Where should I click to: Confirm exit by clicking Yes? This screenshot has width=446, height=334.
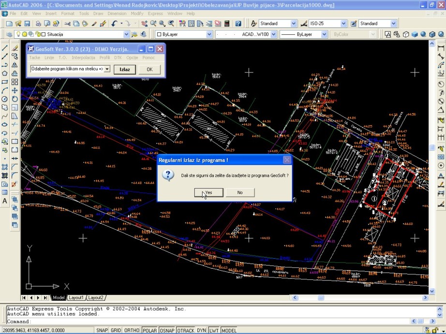[208, 192]
